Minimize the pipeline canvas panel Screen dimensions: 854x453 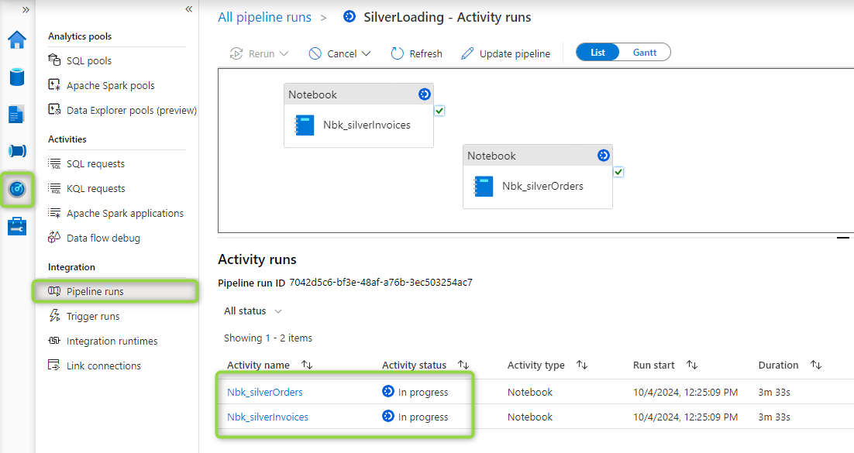pyautogui.click(x=842, y=238)
